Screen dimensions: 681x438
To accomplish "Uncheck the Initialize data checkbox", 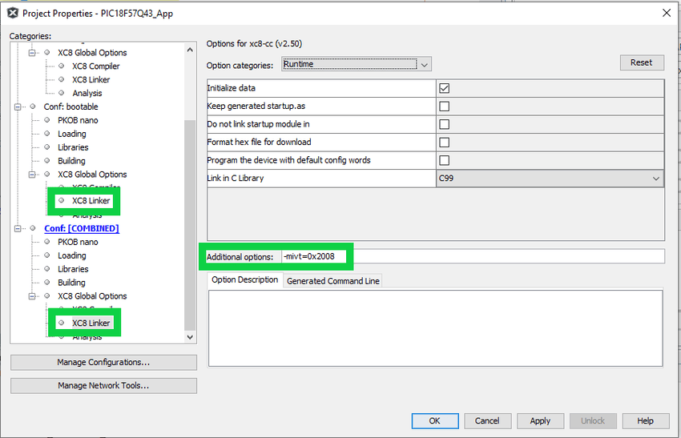I will tap(444, 88).
